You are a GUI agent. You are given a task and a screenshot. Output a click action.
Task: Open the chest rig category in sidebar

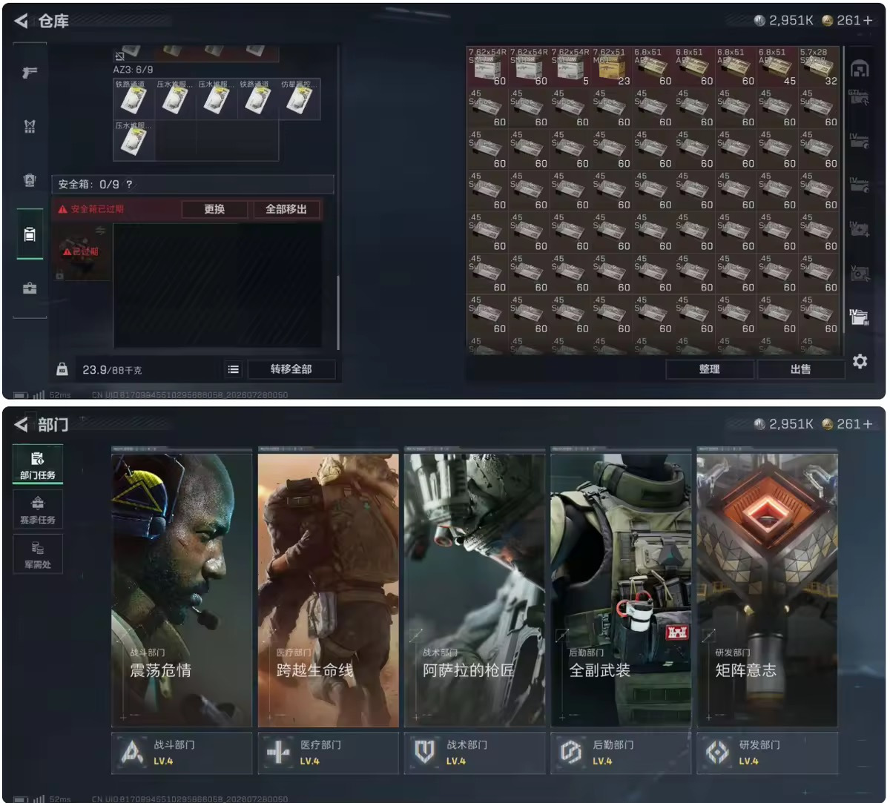[x=30, y=127]
